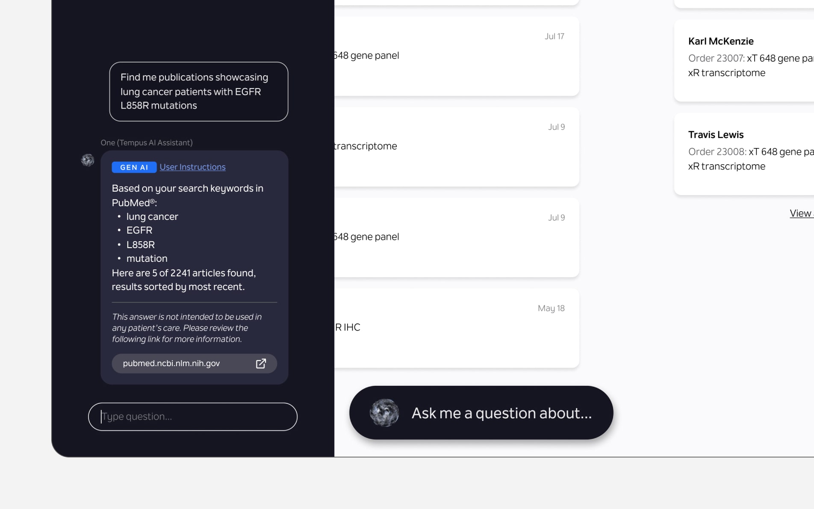814x509 pixels.
Task: Open the May 18 IHC card
Action: click(457, 328)
